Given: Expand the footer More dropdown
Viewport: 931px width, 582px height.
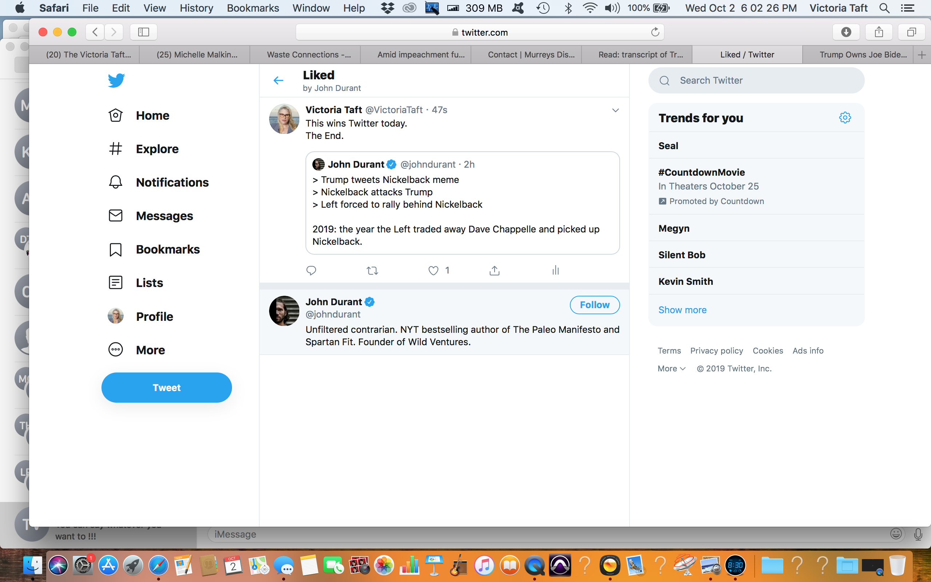Looking at the screenshot, I should [671, 368].
